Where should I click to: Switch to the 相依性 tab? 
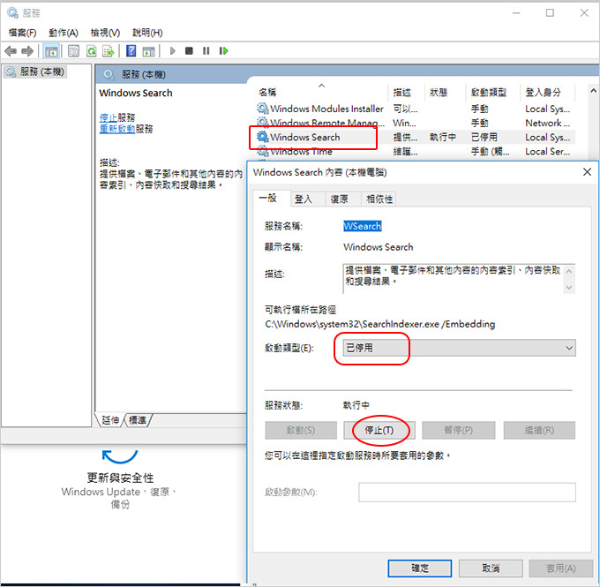point(379,199)
